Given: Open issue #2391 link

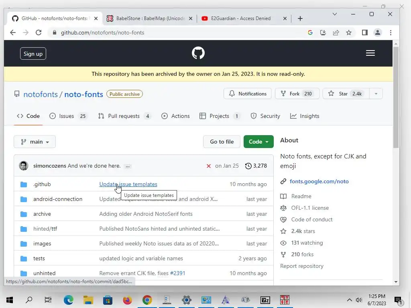Looking at the screenshot, I should [x=178, y=273].
